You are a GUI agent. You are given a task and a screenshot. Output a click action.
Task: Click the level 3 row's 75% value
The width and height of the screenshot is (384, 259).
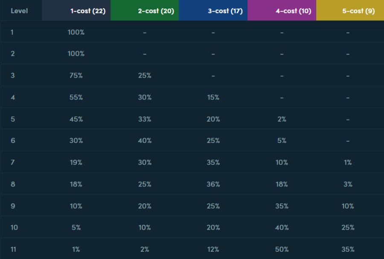coord(76,76)
